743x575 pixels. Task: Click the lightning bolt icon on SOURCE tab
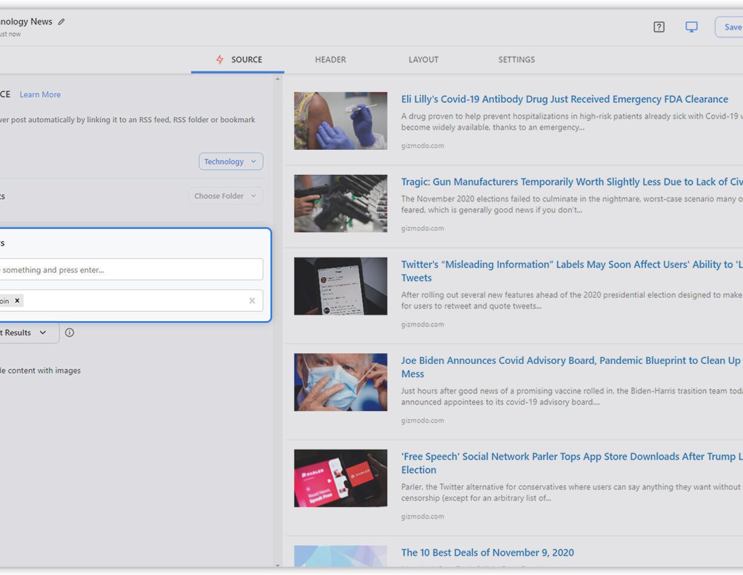pos(219,59)
